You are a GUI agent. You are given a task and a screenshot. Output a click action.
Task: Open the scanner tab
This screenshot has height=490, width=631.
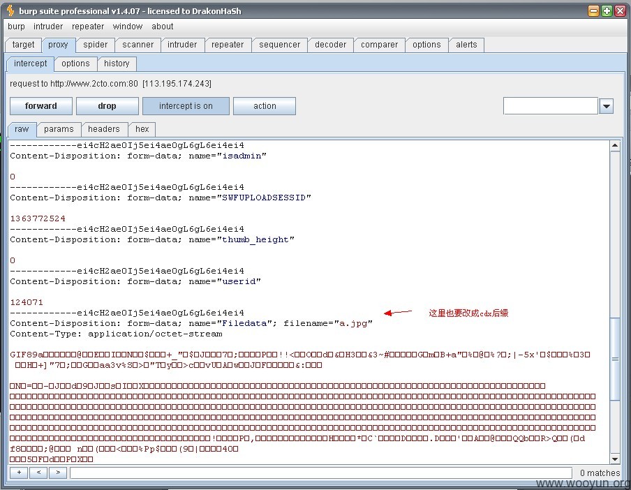[138, 45]
